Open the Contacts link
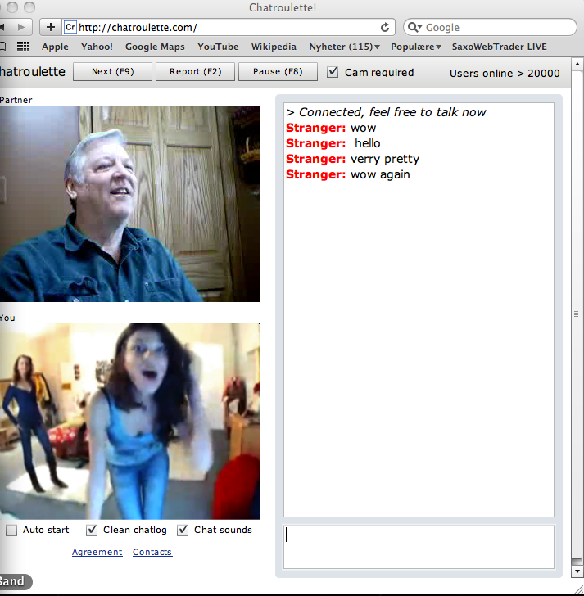 pos(152,552)
